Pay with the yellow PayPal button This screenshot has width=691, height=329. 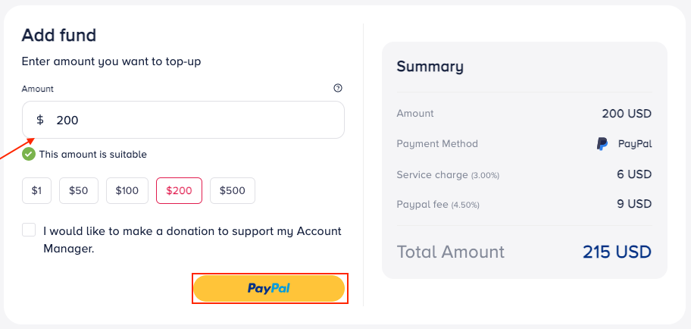(269, 288)
